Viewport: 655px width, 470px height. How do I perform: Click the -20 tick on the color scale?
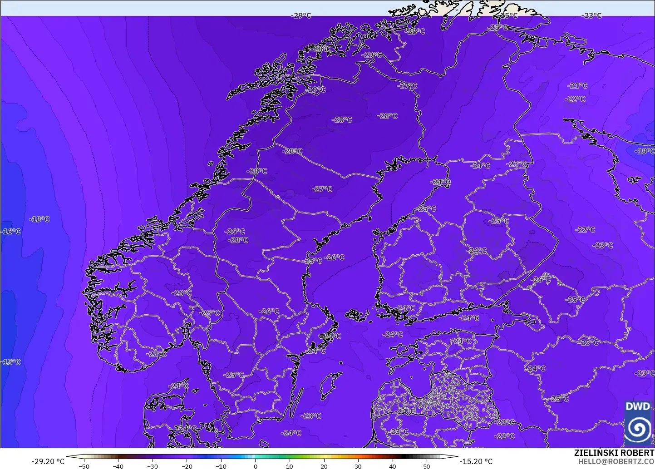[x=187, y=466]
